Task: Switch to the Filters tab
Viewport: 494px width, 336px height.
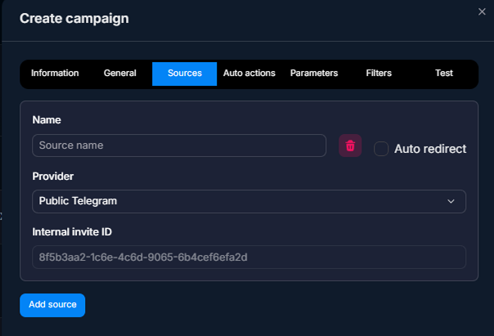Action: click(x=379, y=73)
